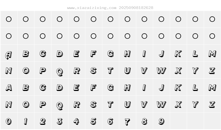
Task: Select letter S in the lower alphabet set
Action: [x=94, y=104]
